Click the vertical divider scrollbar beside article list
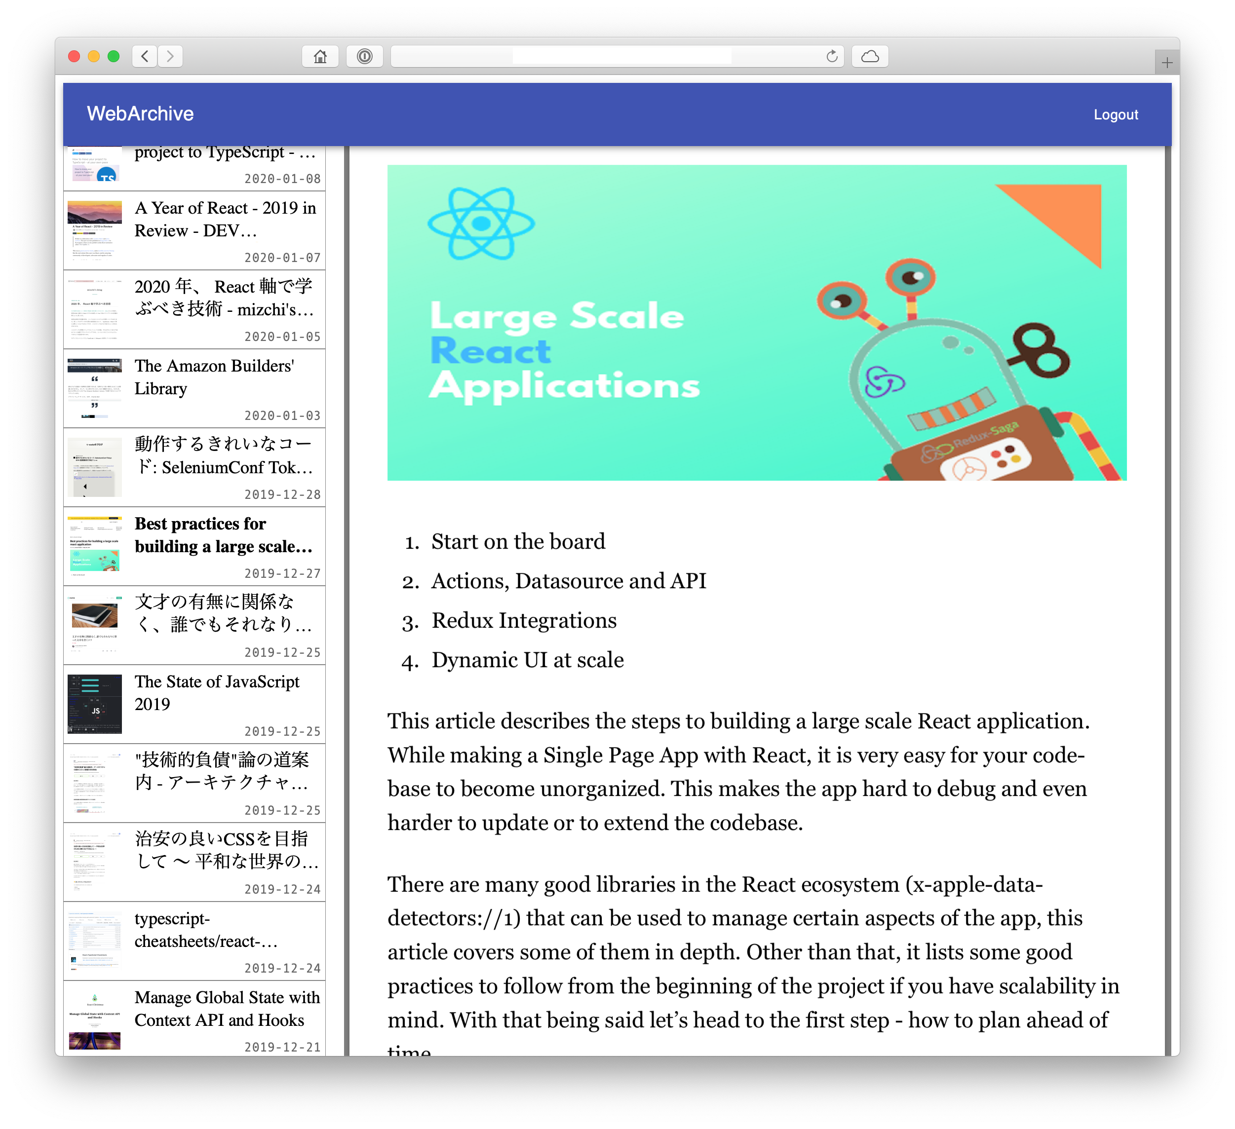1235x1129 pixels. (346, 601)
